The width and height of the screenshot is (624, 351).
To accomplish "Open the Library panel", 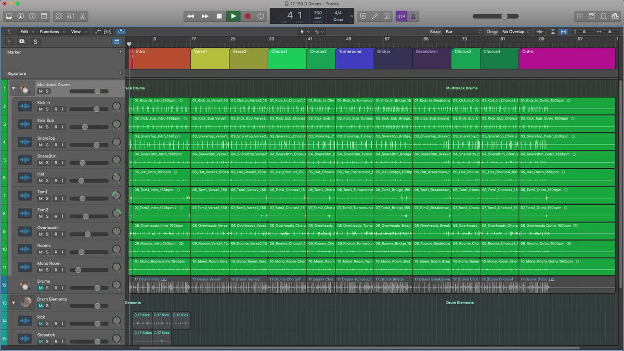I will [9, 16].
